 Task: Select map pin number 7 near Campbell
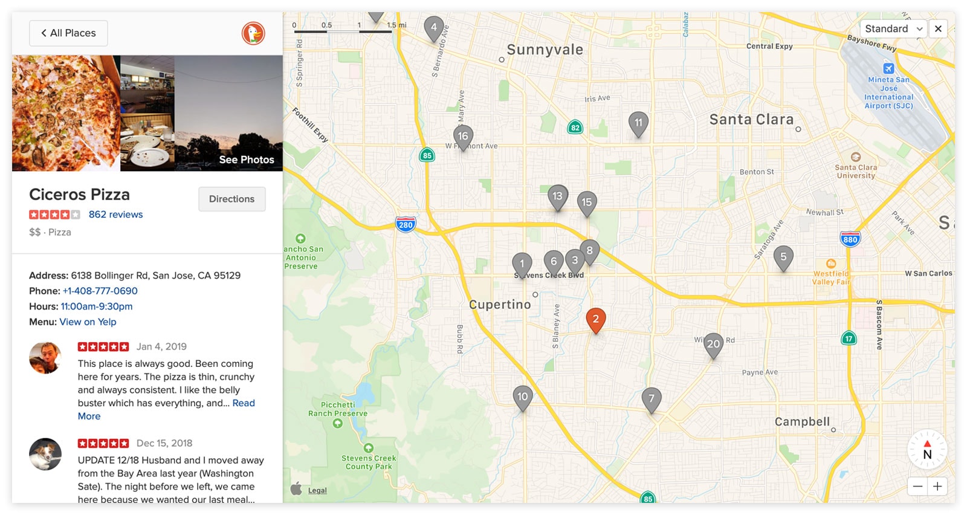tap(651, 397)
